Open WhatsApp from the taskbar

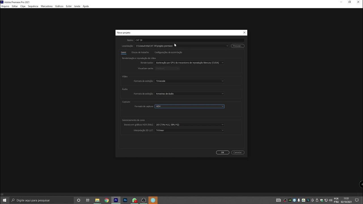134,200
